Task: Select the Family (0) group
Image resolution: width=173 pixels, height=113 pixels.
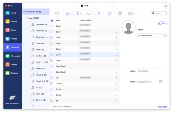Action: coord(38,50)
